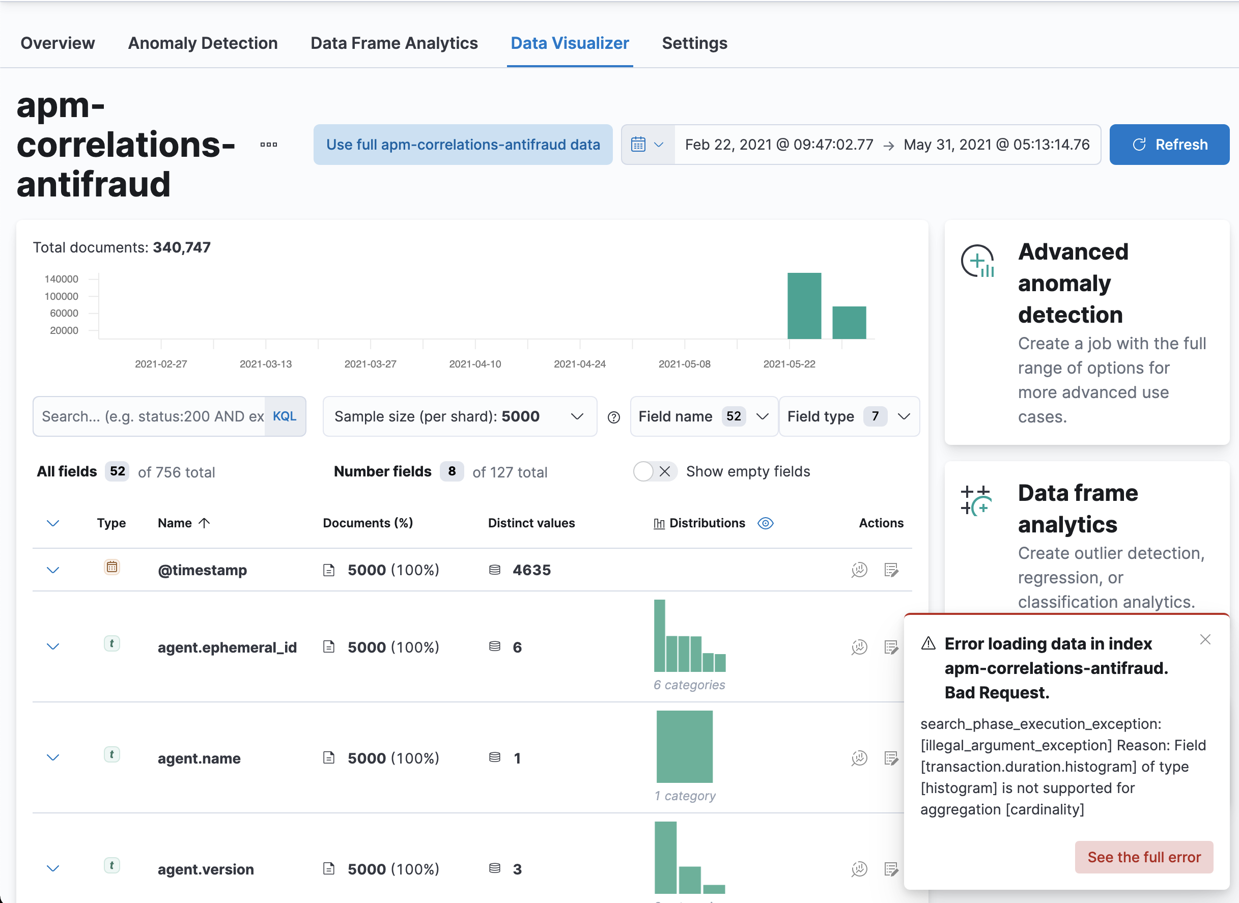Viewport: 1239px width, 903px height.
Task: Click the edit field icon for agent.version
Action: point(891,868)
